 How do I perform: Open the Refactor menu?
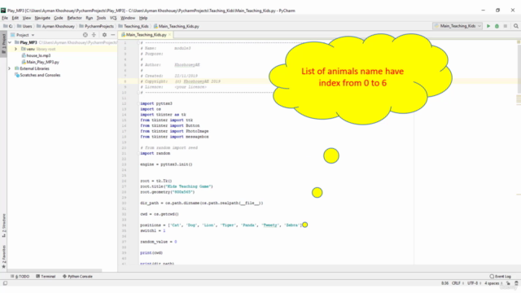74,18
